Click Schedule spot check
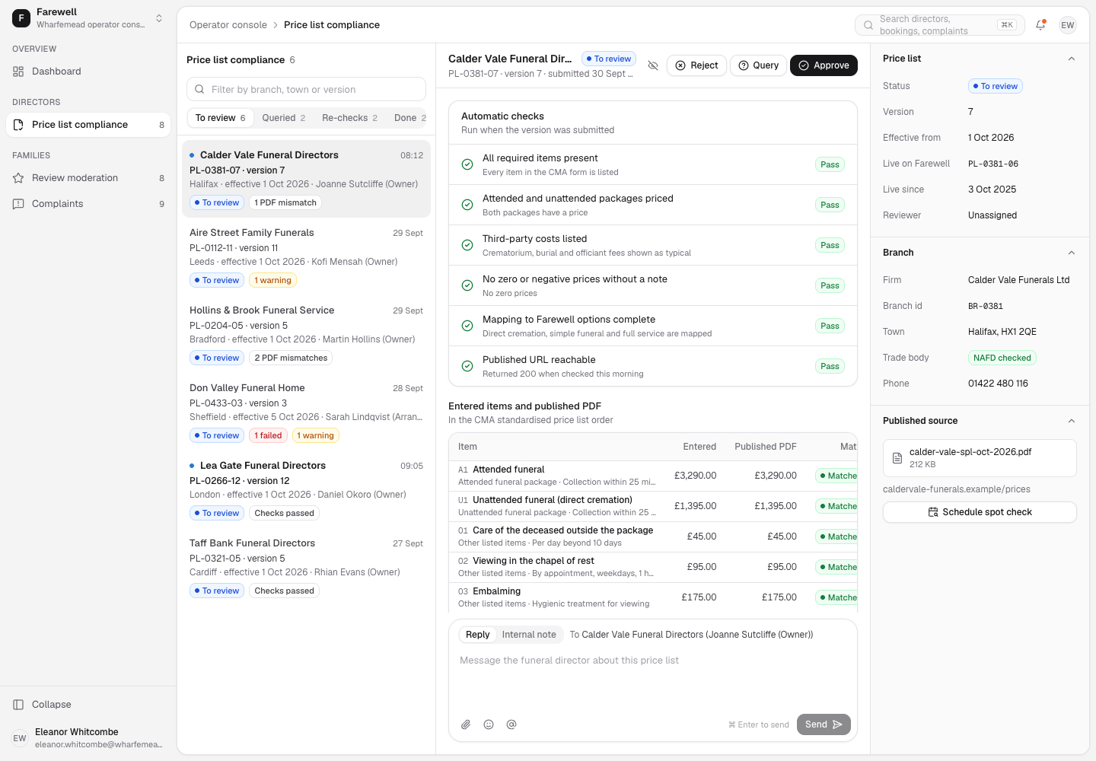The image size is (1096, 761). (980, 512)
